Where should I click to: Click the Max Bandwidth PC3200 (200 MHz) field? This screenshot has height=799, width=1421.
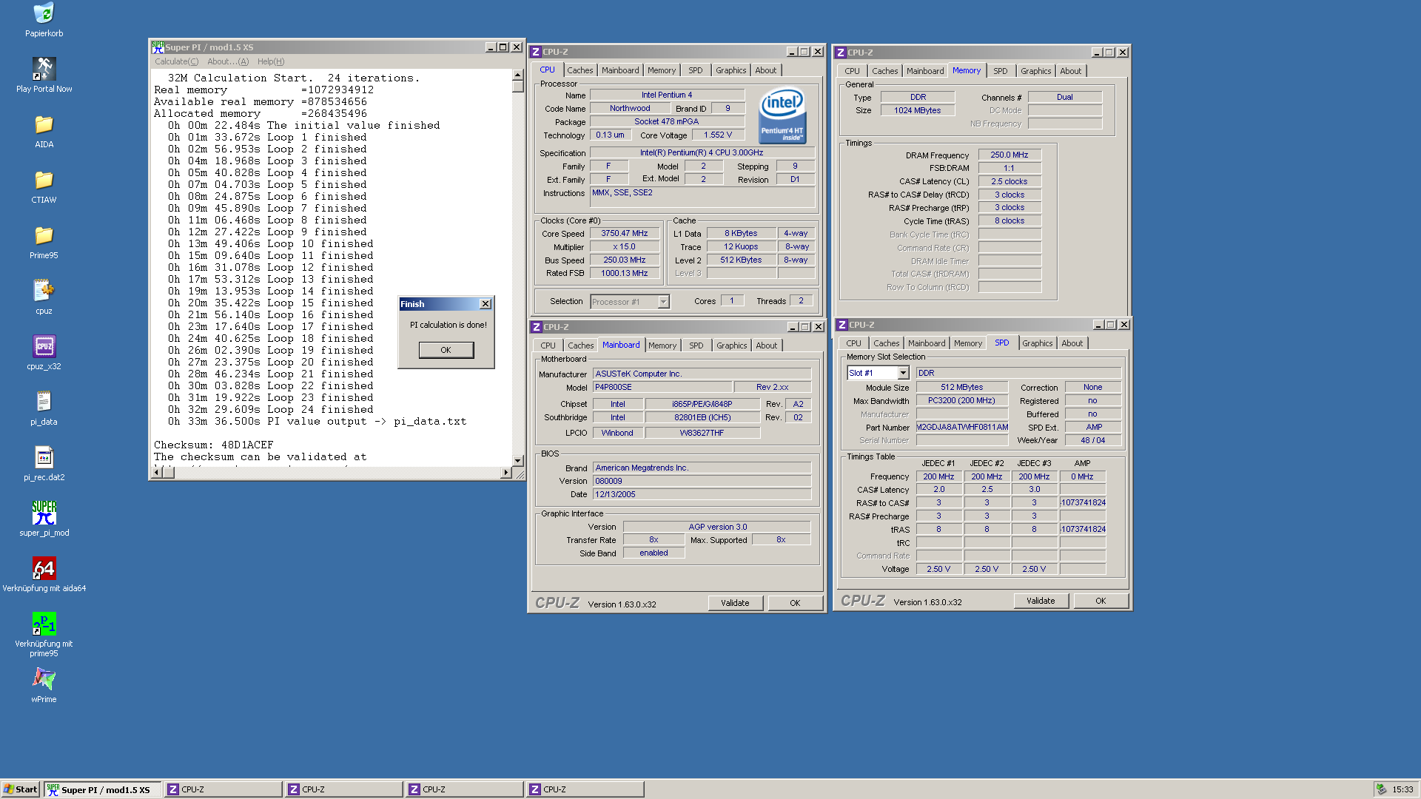962,401
